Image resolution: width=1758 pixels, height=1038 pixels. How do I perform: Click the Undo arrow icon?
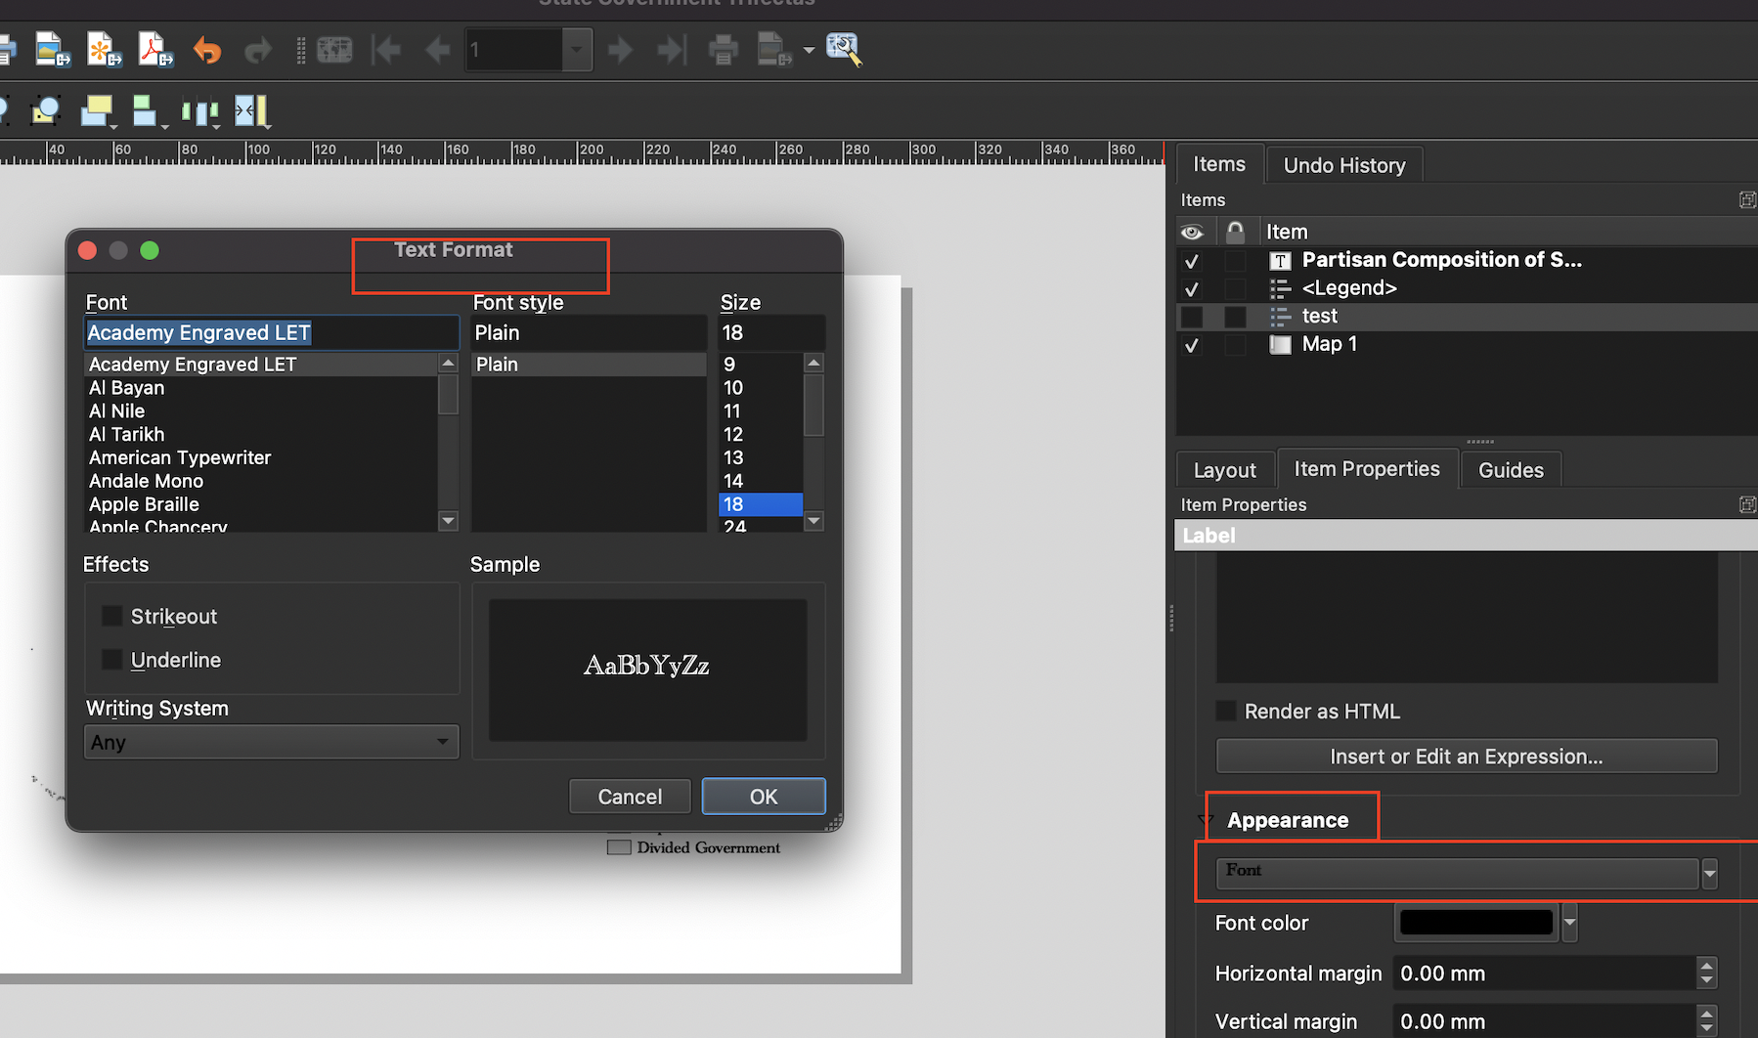tap(206, 49)
